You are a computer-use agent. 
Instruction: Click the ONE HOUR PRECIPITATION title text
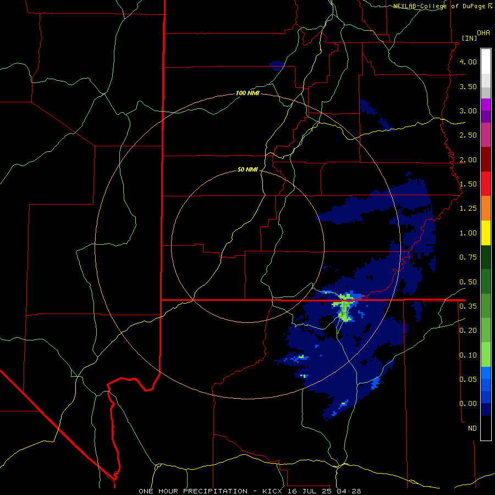pos(193,491)
